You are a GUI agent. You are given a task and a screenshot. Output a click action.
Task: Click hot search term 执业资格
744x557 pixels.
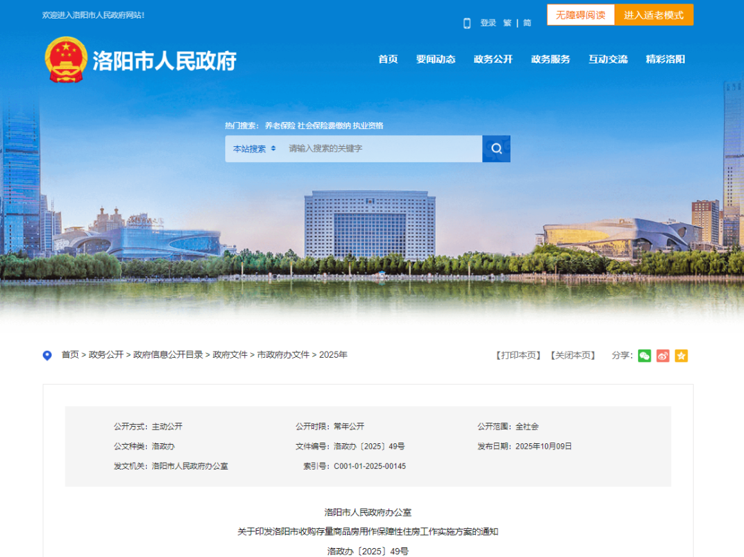pos(368,125)
